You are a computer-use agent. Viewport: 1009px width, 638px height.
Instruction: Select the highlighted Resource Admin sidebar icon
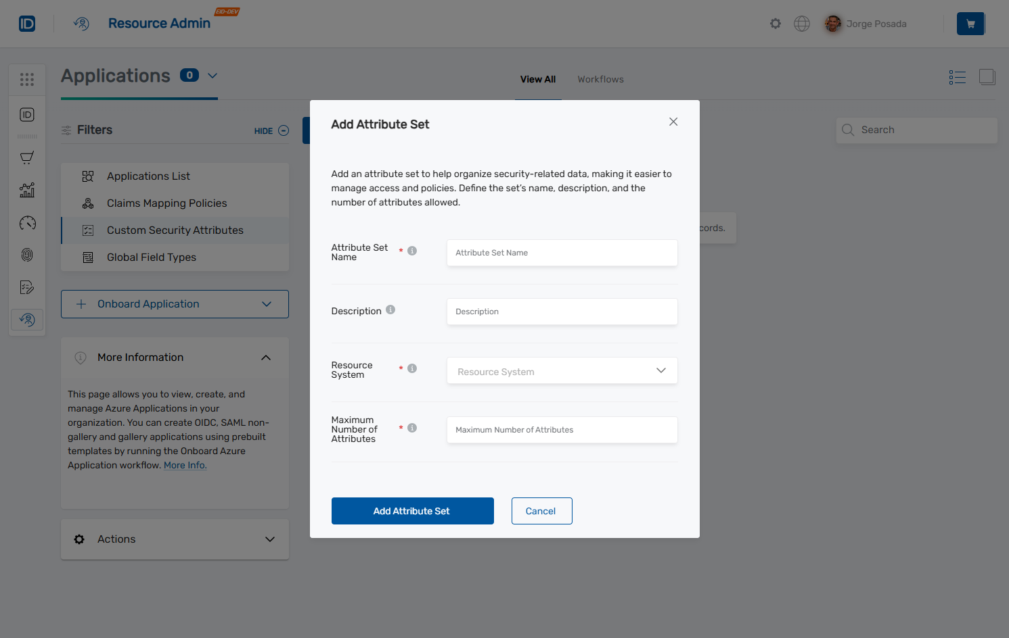point(27,319)
